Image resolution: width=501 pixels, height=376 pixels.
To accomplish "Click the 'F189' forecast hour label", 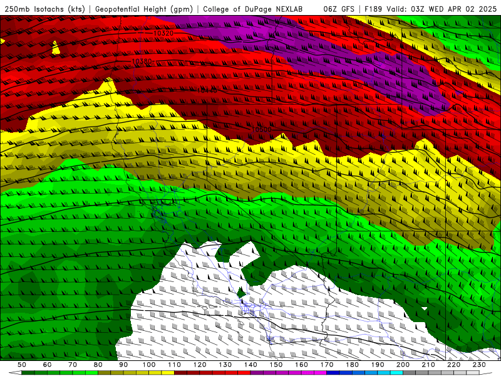I will tap(373, 9).
